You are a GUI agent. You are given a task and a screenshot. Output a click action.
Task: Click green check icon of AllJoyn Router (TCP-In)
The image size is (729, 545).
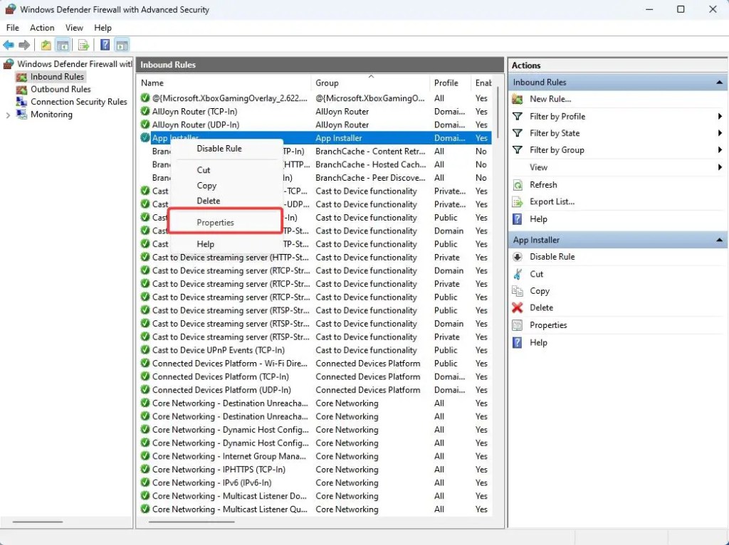[145, 112]
